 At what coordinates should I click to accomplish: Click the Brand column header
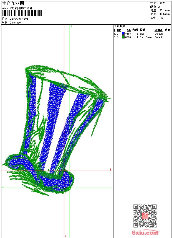point(158,30)
